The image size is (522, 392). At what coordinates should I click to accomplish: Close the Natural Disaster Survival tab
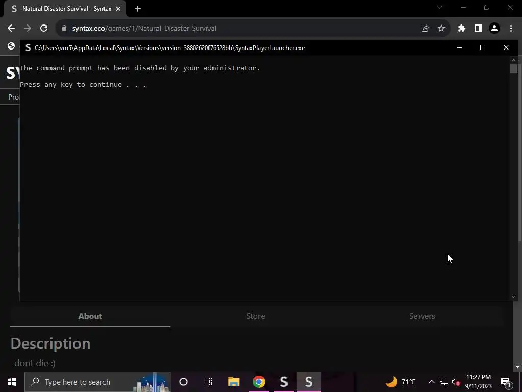click(118, 9)
